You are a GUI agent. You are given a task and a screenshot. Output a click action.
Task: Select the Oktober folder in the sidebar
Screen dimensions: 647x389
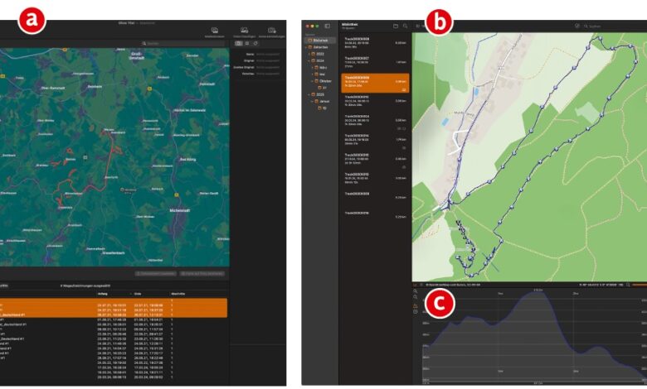point(322,81)
